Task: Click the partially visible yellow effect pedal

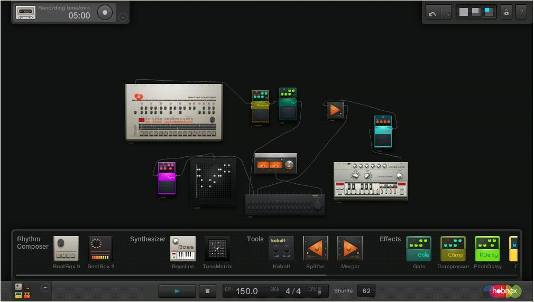Action: pos(513,249)
